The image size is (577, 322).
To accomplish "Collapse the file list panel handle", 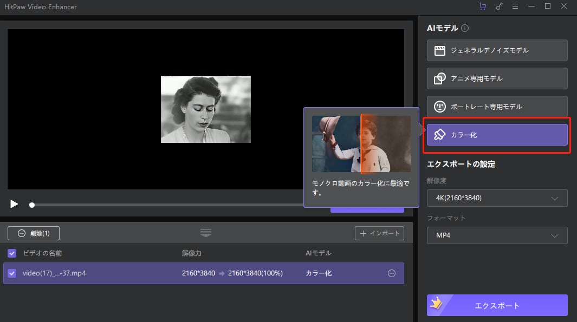I will (x=206, y=233).
